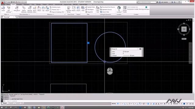Click the status bar Customization menu button
Viewport: 195px width, 109px height.
pos(193,104)
